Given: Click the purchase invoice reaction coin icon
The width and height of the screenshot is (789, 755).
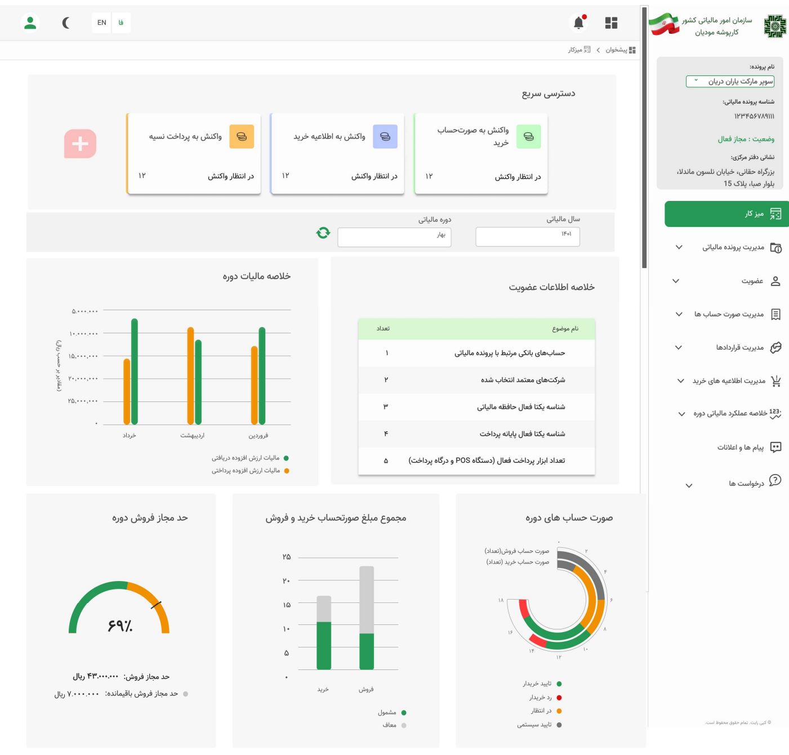Looking at the screenshot, I should coord(528,137).
